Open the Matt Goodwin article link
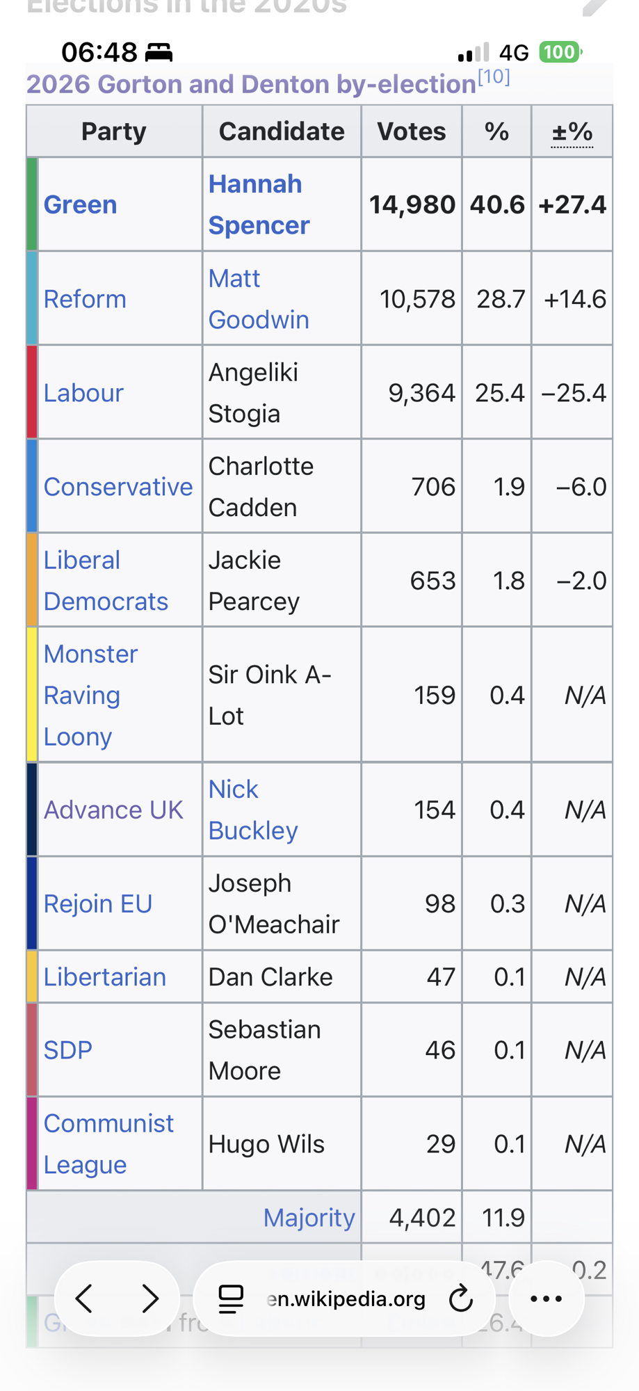Viewport: 639px width, 1391px height. [x=258, y=299]
